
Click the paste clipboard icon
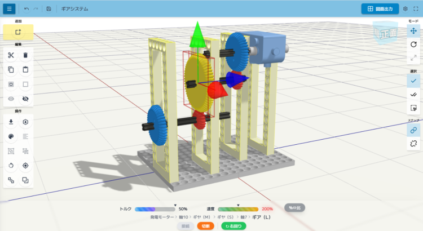[x=25, y=70]
